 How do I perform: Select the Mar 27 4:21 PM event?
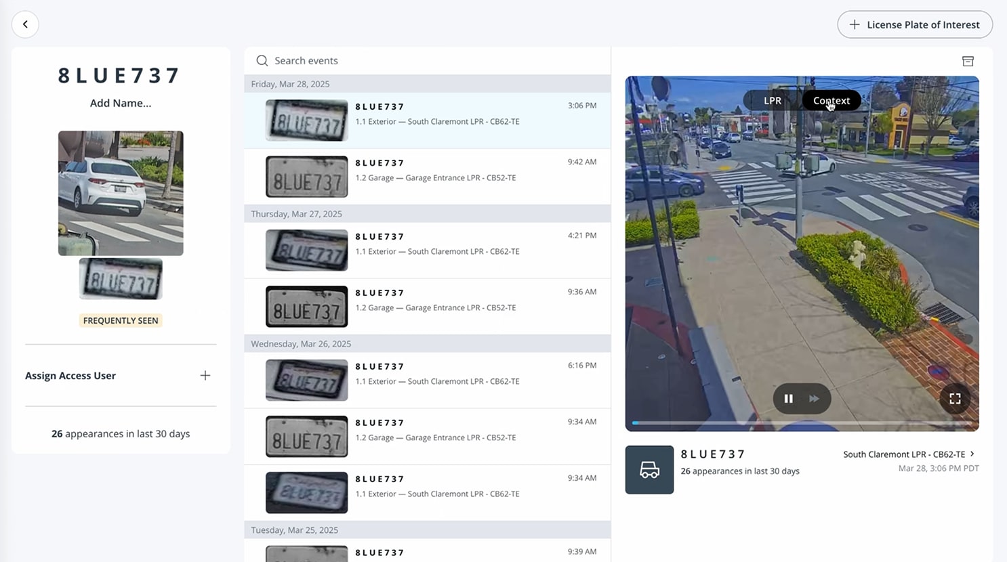[x=427, y=251]
